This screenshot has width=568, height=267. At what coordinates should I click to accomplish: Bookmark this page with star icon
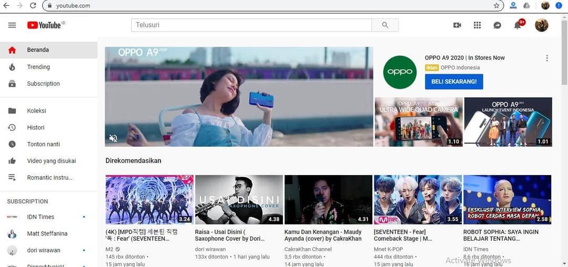tap(496, 6)
